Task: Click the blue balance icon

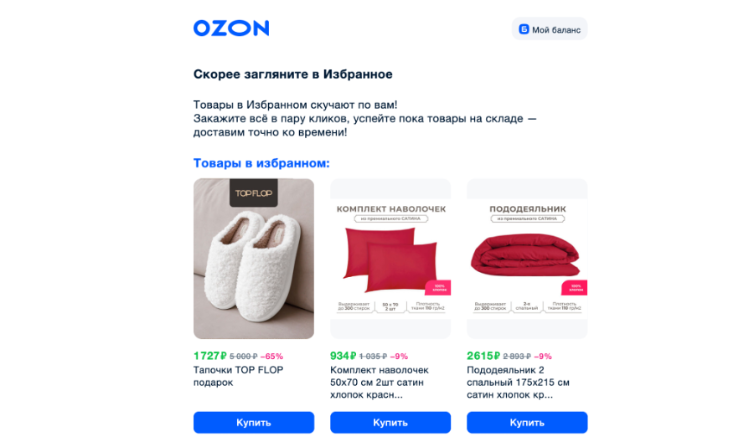Action: 524,29
